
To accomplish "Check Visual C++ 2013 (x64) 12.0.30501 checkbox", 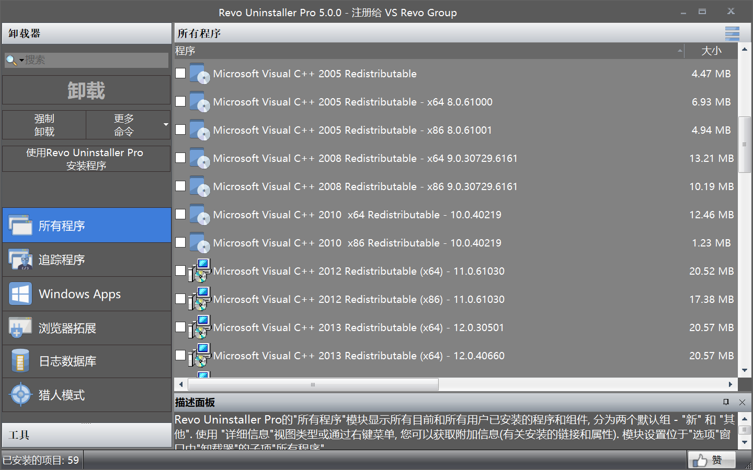I will coord(180,327).
